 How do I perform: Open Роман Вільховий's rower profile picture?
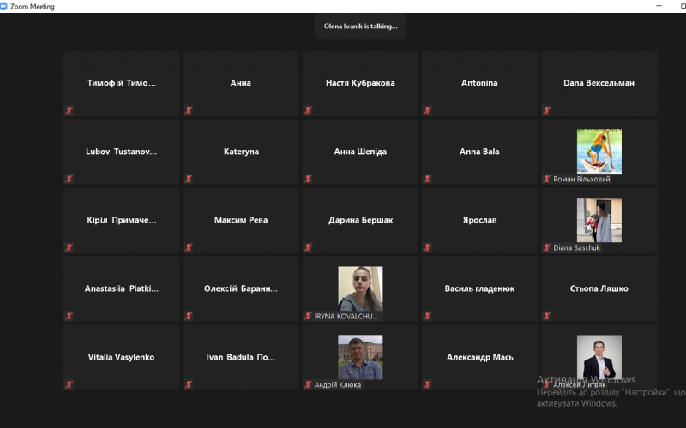tap(599, 152)
